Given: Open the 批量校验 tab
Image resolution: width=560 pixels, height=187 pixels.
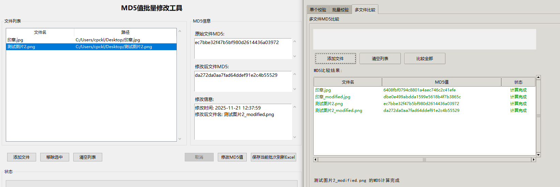Looking at the screenshot, I should tap(340, 10).
